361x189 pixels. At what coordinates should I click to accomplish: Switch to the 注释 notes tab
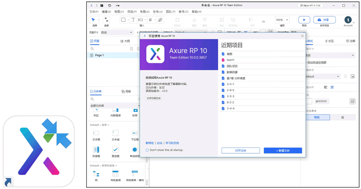[x=351, y=41]
